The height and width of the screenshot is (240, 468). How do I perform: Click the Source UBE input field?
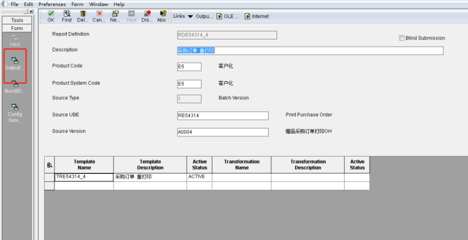[223, 116]
